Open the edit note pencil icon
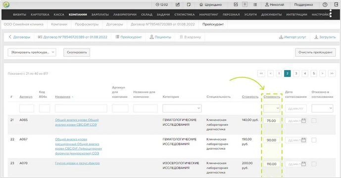 tap(178, 4)
